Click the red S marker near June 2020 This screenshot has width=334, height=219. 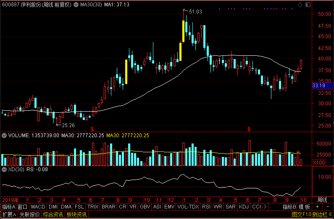(249, 129)
